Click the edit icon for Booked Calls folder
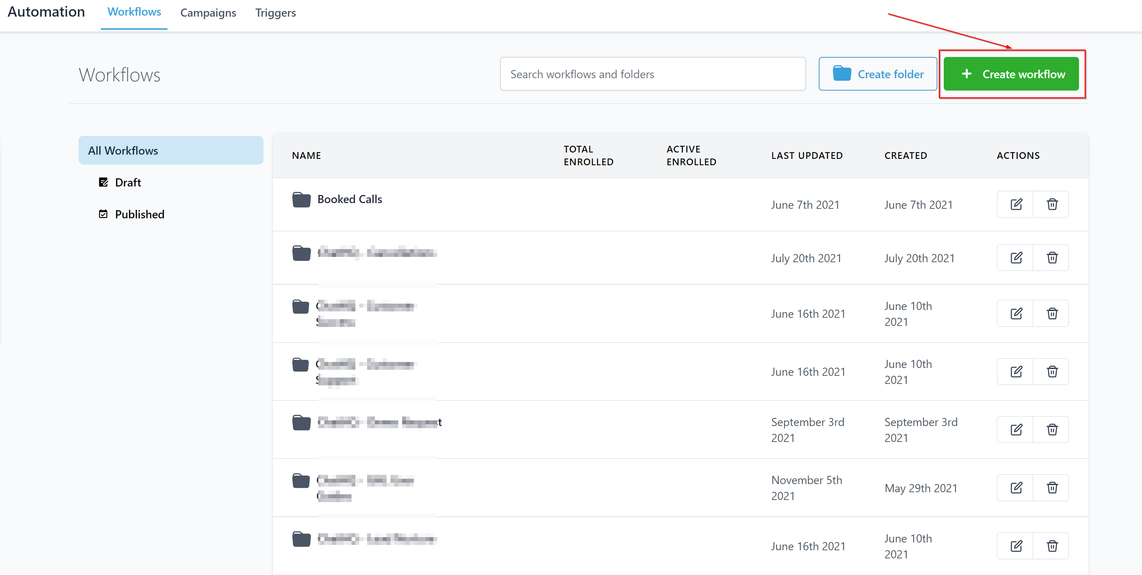The width and height of the screenshot is (1142, 575). pyautogui.click(x=1015, y=204)
